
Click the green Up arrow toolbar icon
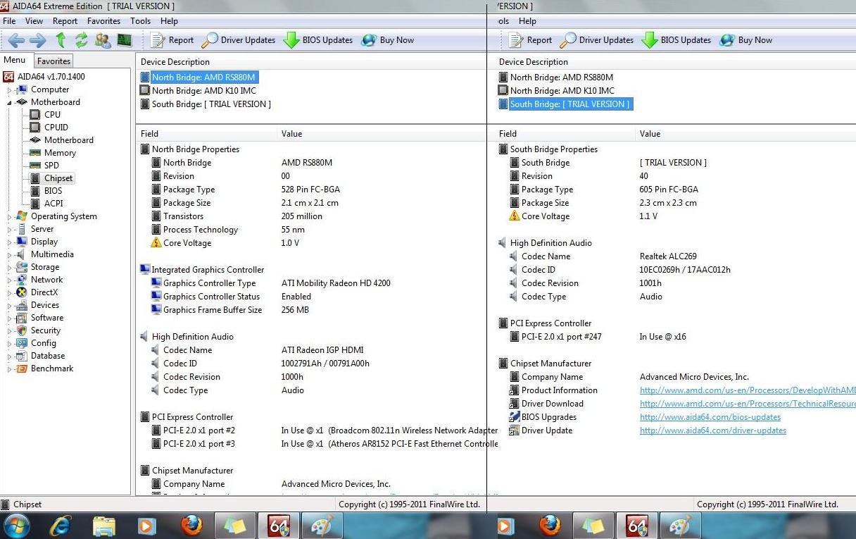click(x=61, y=40)
